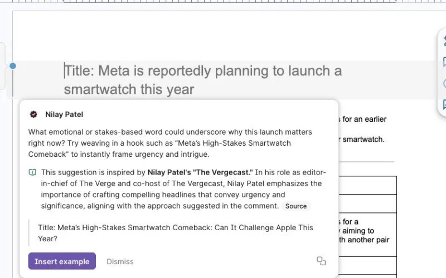Click the table cell right of the card

368,185
